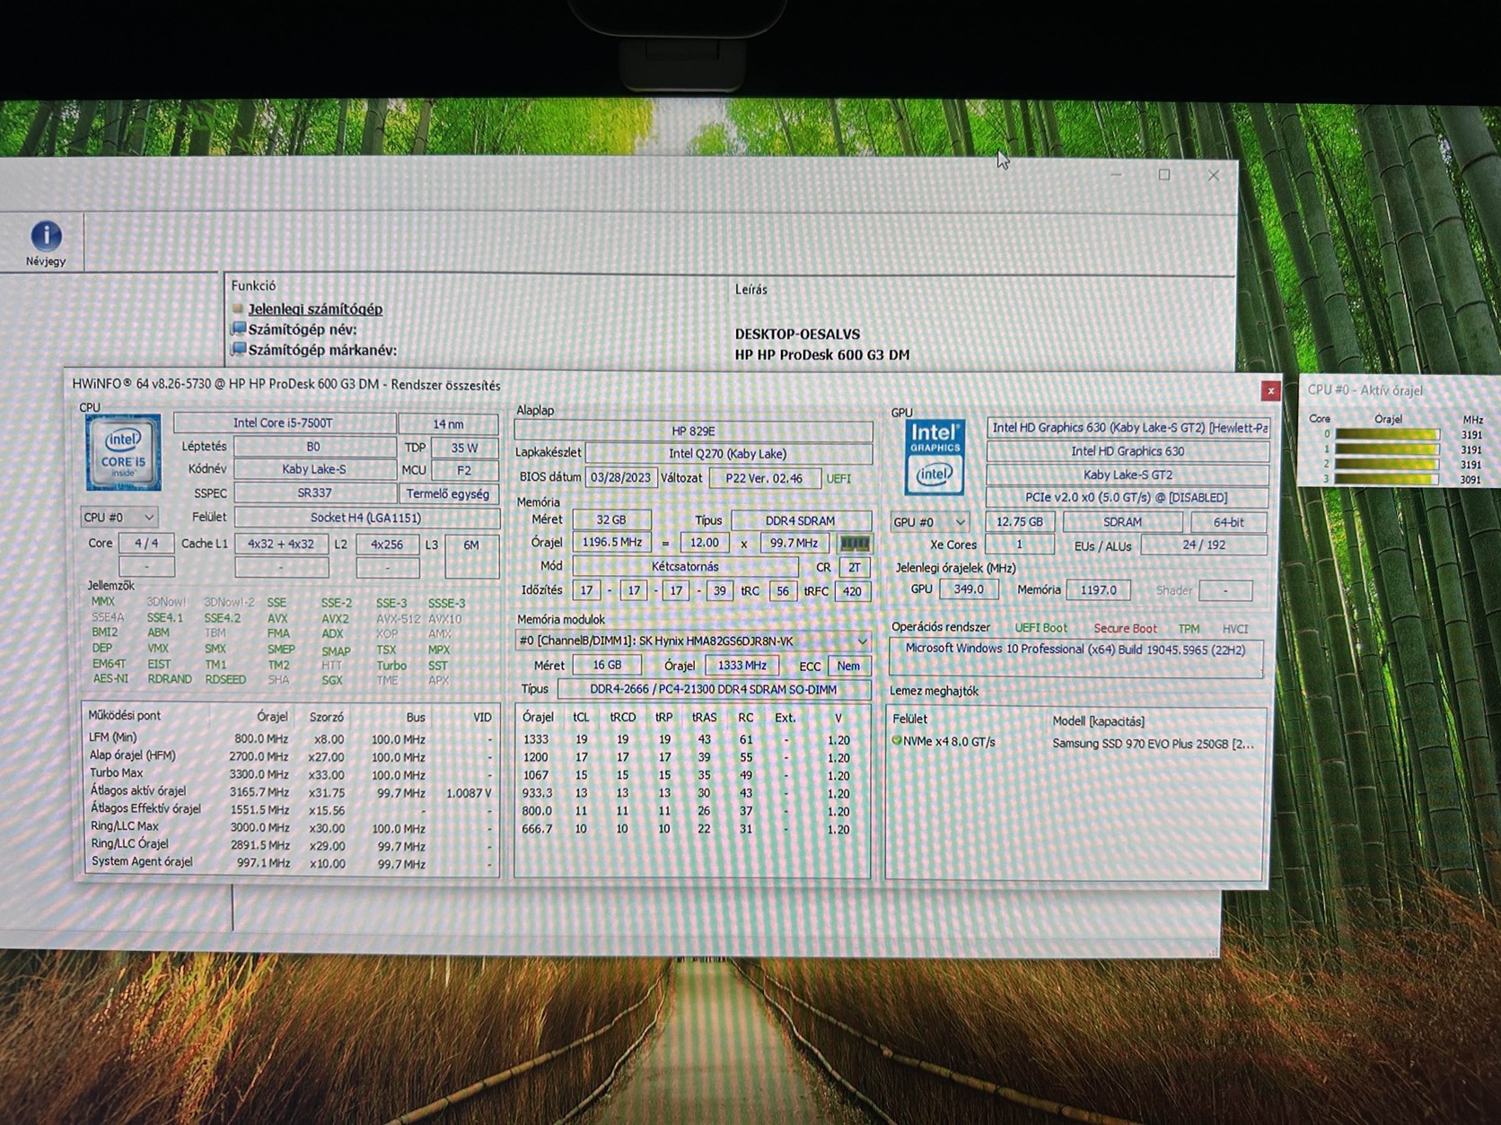Click the Kaby Lake-S GT2 GPU field
Screen dimensions: 1501x1125
pos(1128,475)
